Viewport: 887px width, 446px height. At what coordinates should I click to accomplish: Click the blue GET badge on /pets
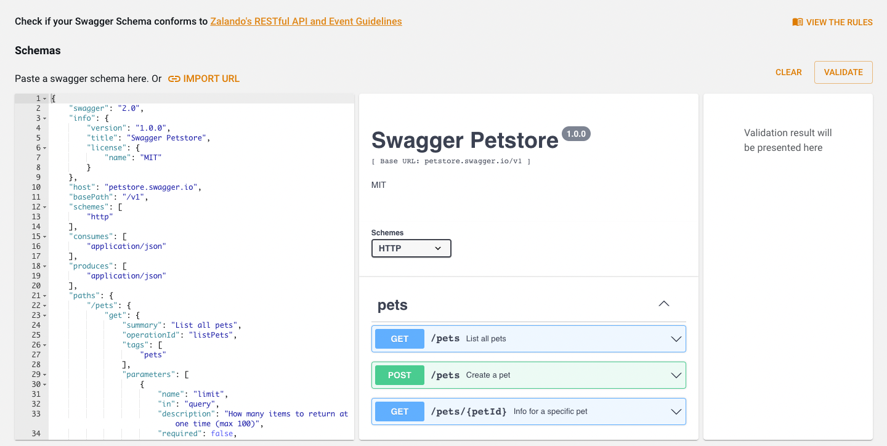[x=399, y=338]
